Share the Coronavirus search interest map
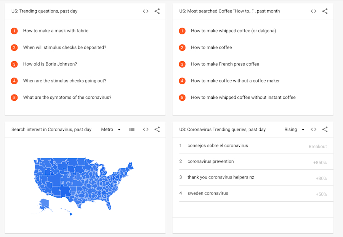This screenshot has height=237, width=343. (x=157, y=129)
